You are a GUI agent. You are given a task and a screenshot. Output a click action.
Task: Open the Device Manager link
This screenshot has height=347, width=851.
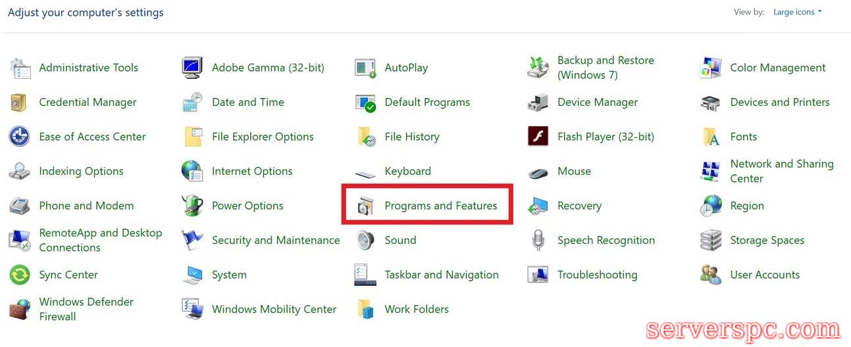coord(597,103)
